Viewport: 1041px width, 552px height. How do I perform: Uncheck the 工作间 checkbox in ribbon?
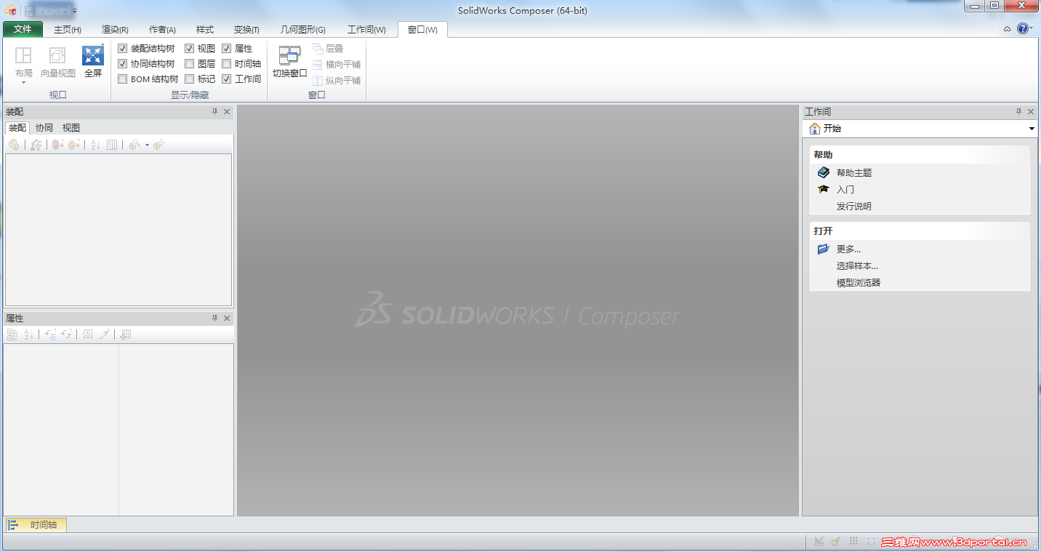[x=227, y=79]
